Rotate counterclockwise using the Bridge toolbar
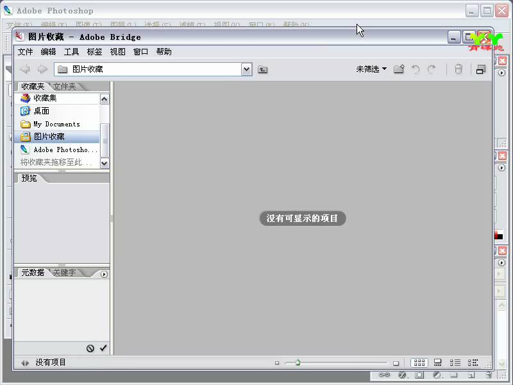 coord(416,69)
